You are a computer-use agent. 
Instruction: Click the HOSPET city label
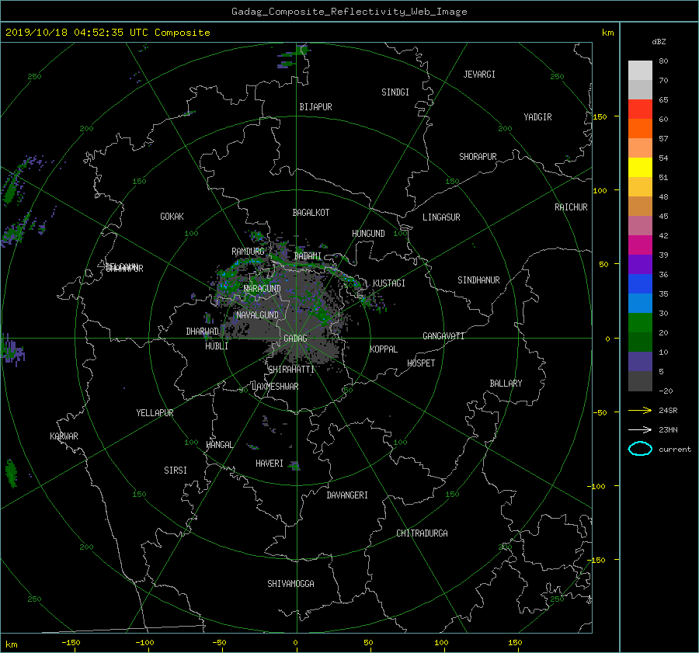[421, 363]
